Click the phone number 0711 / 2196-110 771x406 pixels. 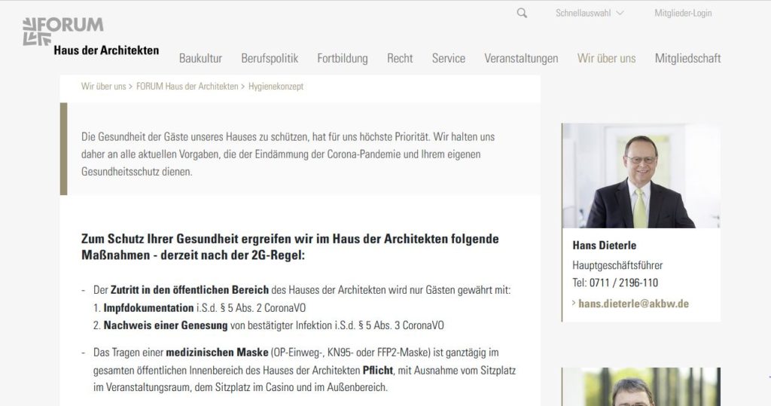(x=623, y=282)
